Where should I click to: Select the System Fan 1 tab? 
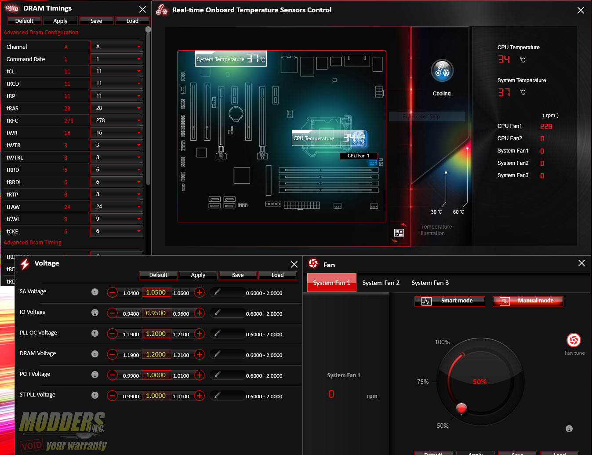(332, 283)
